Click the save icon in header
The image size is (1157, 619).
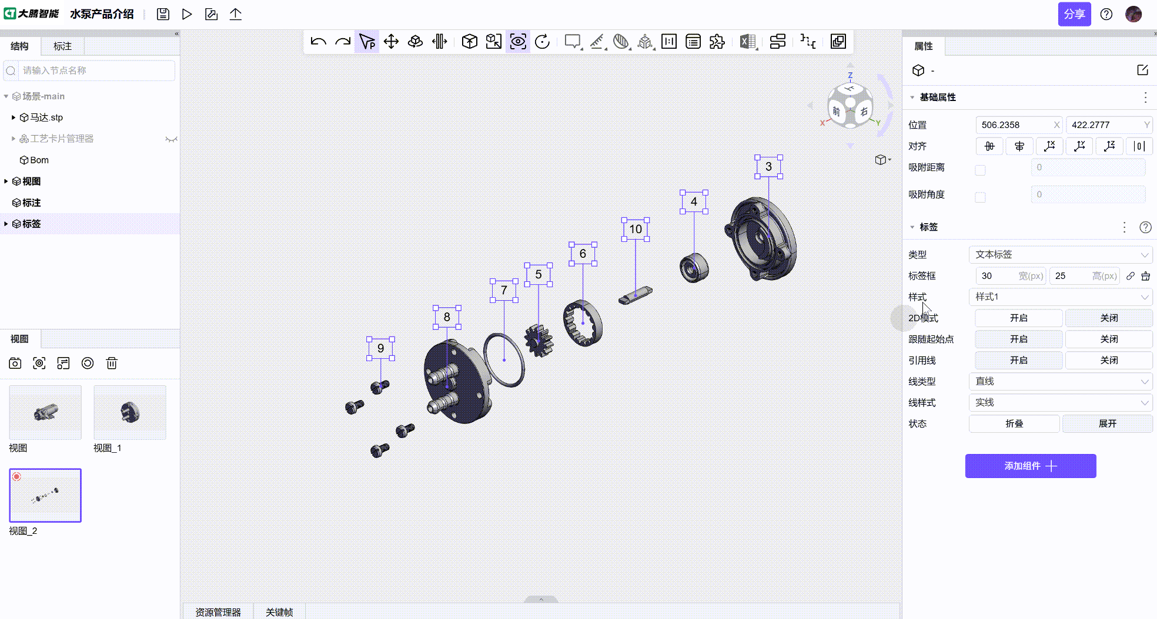pos(163,14)
